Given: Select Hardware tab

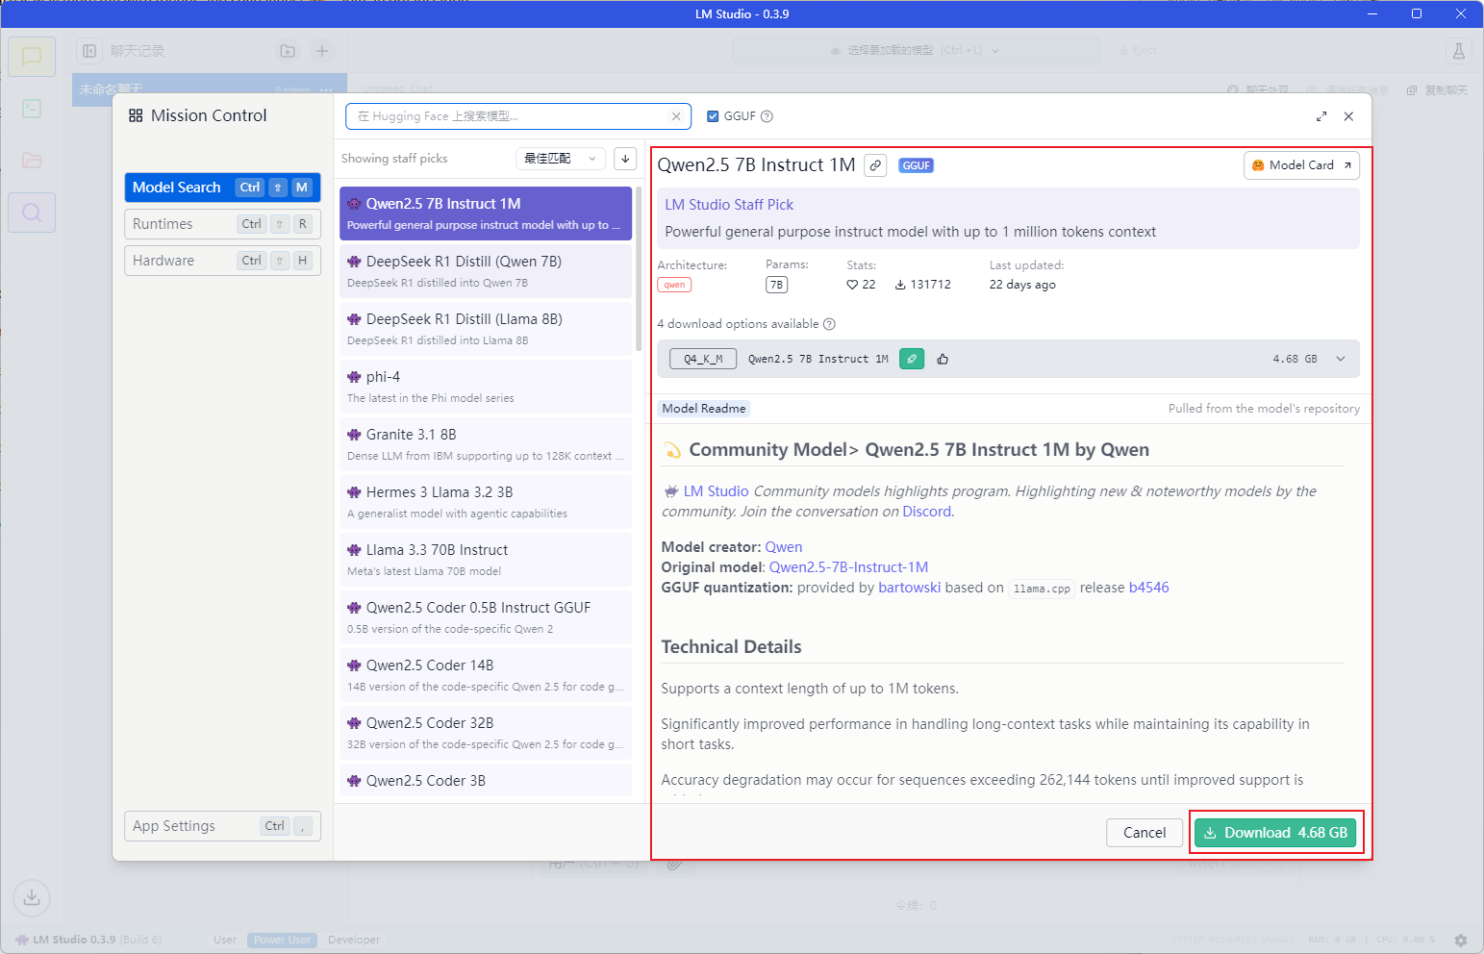Looking at the screenshot, I should point(222,261).
